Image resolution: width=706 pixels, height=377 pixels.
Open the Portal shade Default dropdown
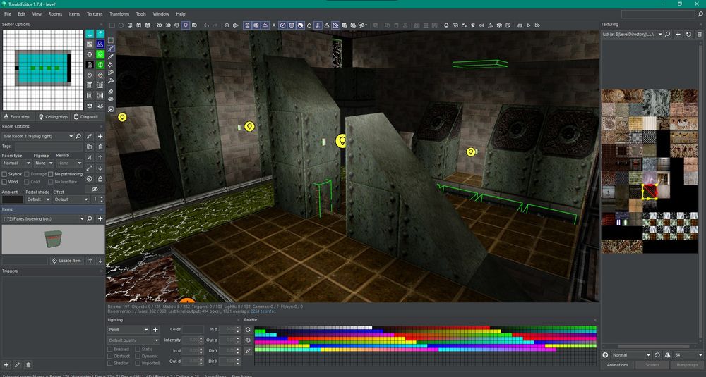tap(38, 199)
